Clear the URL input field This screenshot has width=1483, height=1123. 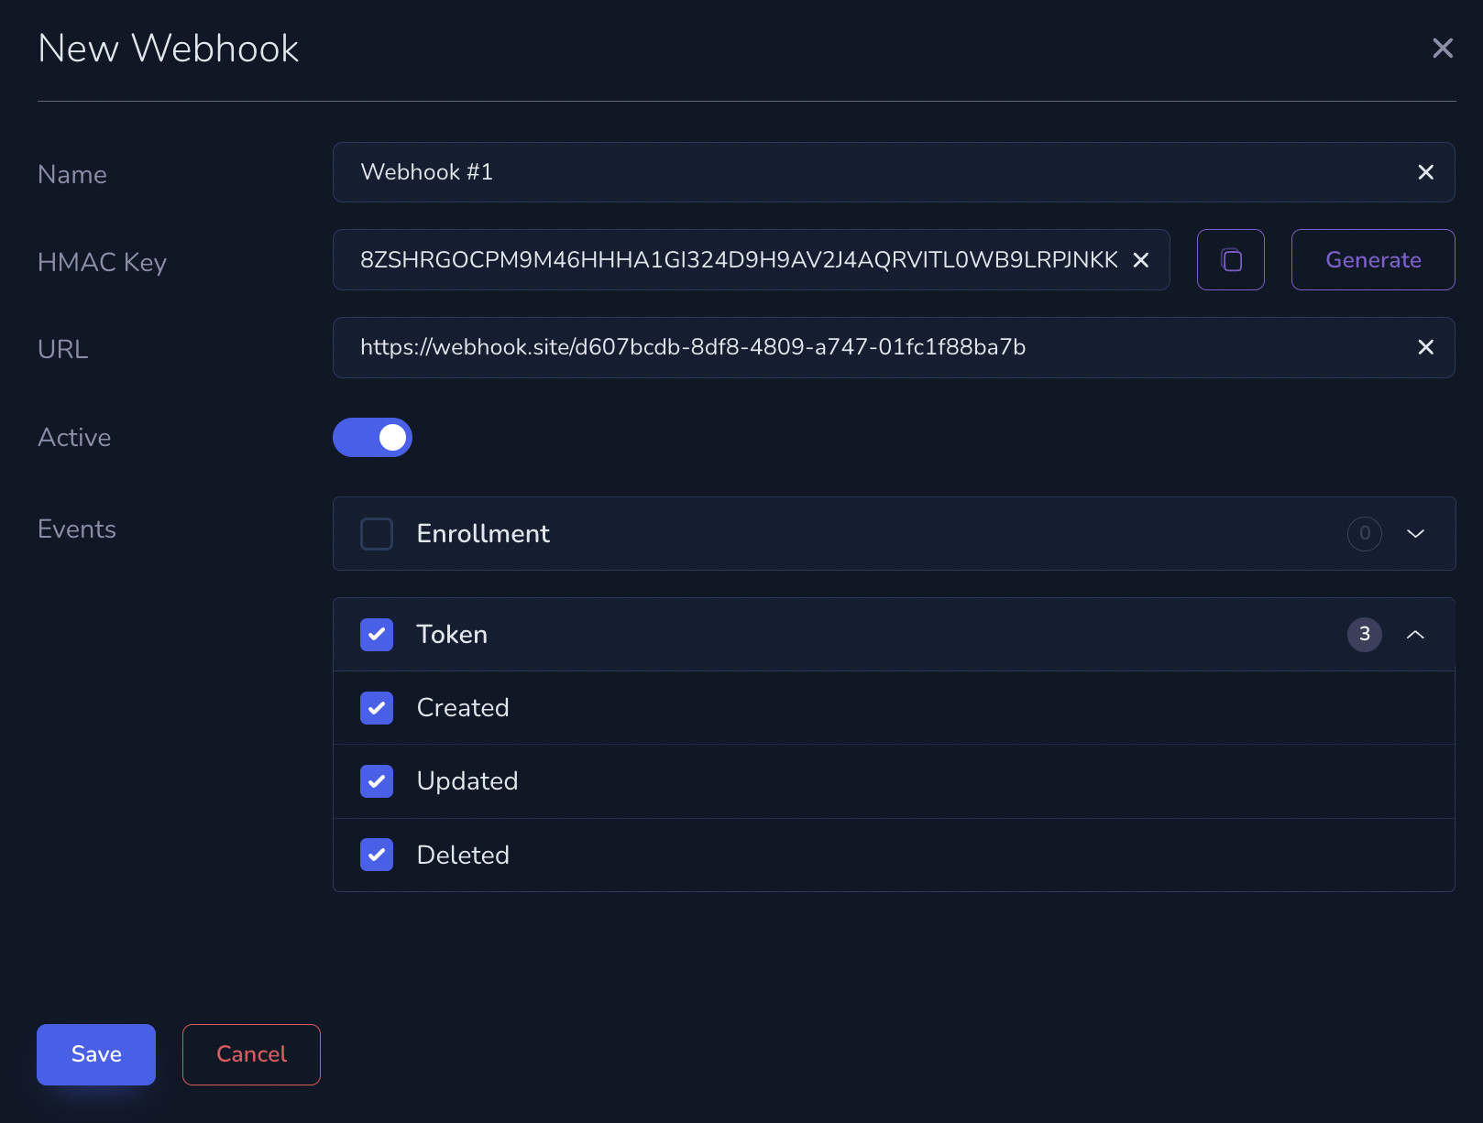coord(1425,347)
